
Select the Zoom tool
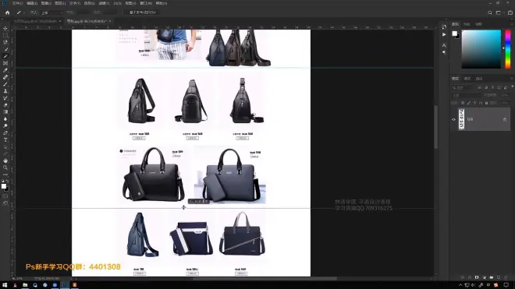(x=5, y=167)
